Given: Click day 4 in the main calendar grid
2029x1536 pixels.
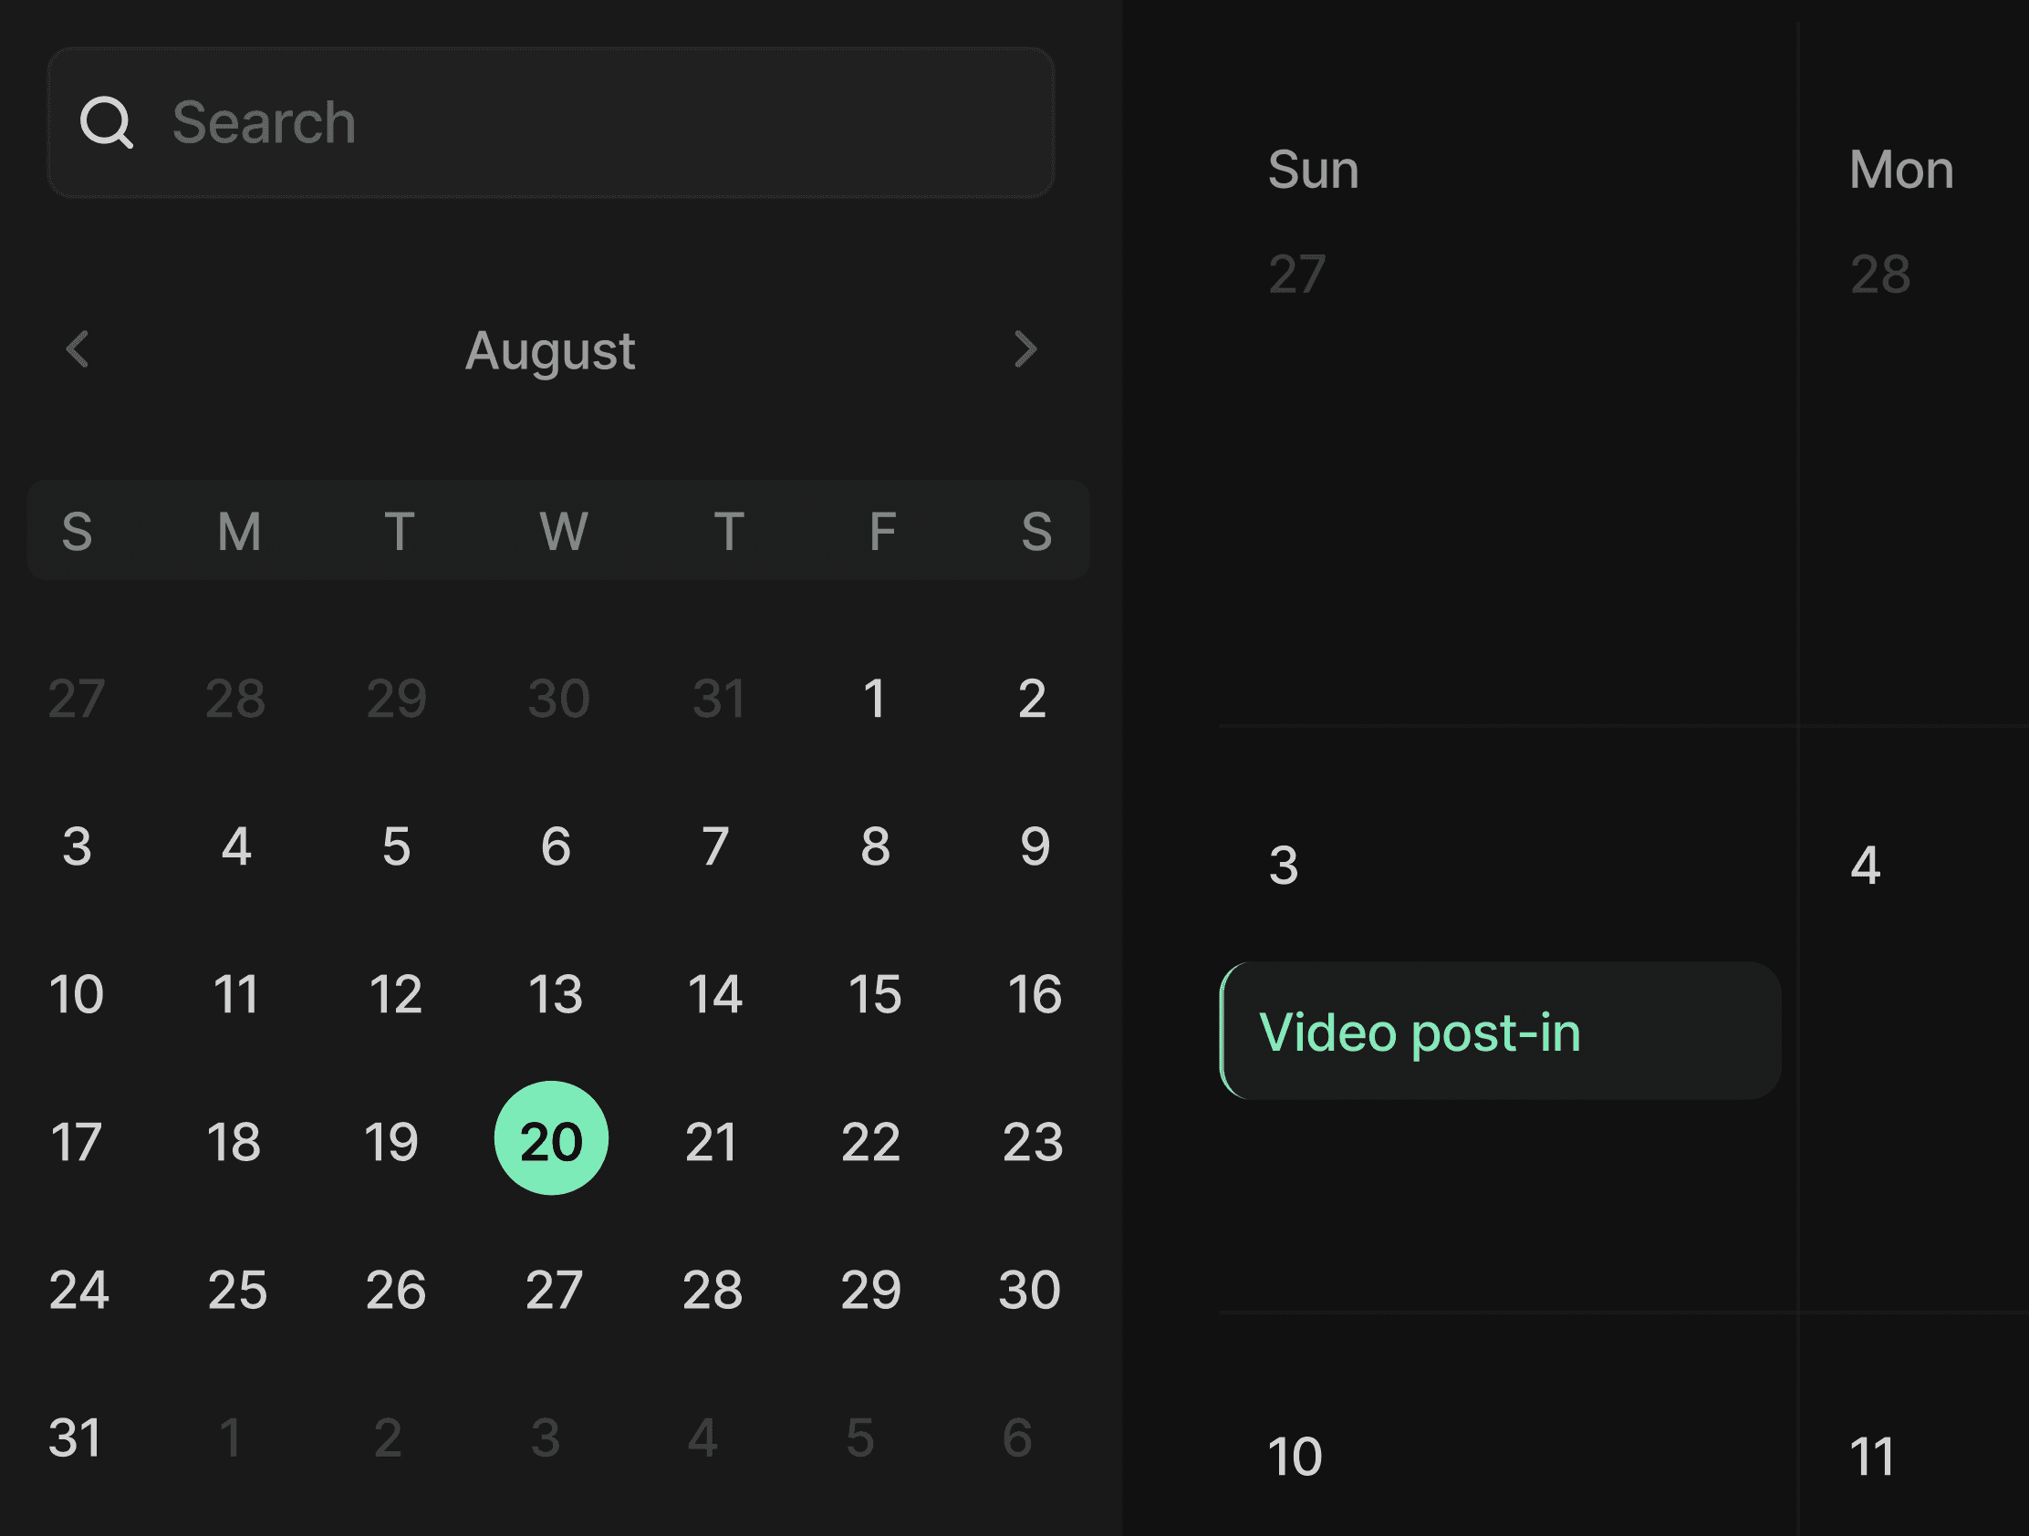Looking at the screenshot, I should pyautogui.click(x=1868, y=860).
